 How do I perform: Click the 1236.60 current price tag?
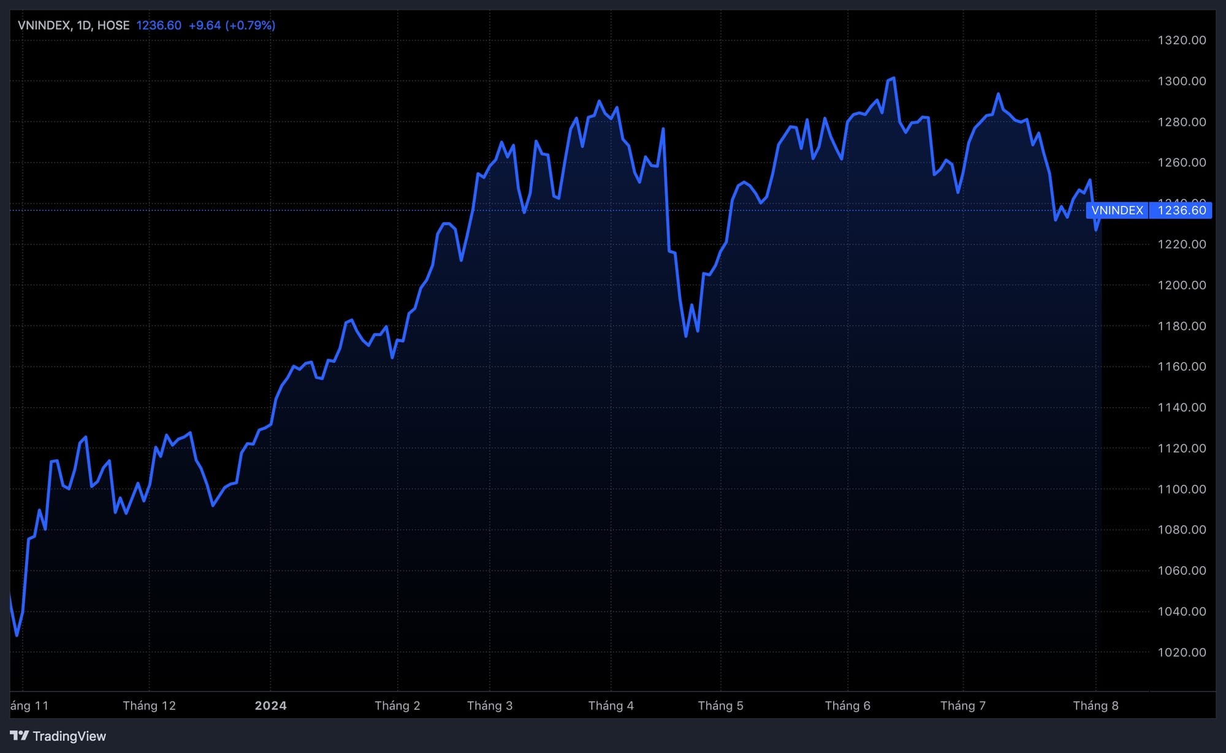point(1181,210)
